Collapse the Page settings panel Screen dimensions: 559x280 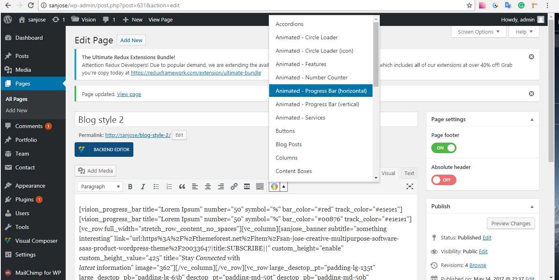tap(532, 120)
